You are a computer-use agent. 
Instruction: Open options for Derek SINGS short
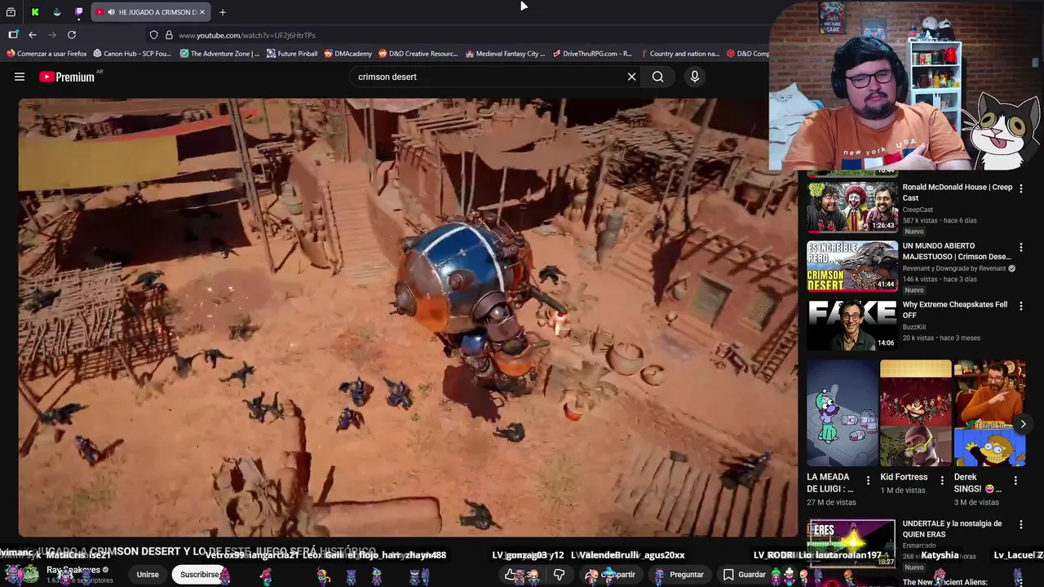1016,480
